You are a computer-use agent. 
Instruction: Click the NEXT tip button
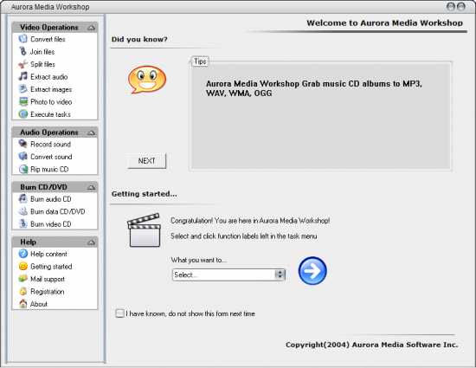pyautogui.click(x=146, y=160)
